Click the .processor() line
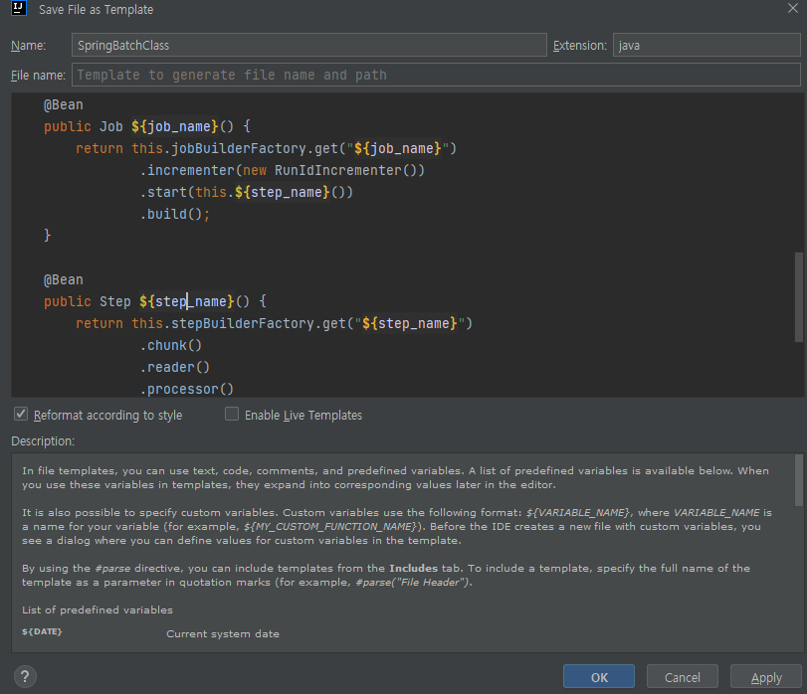The width and height of the screenshot is (807, 694). click(x=187, y=389)
